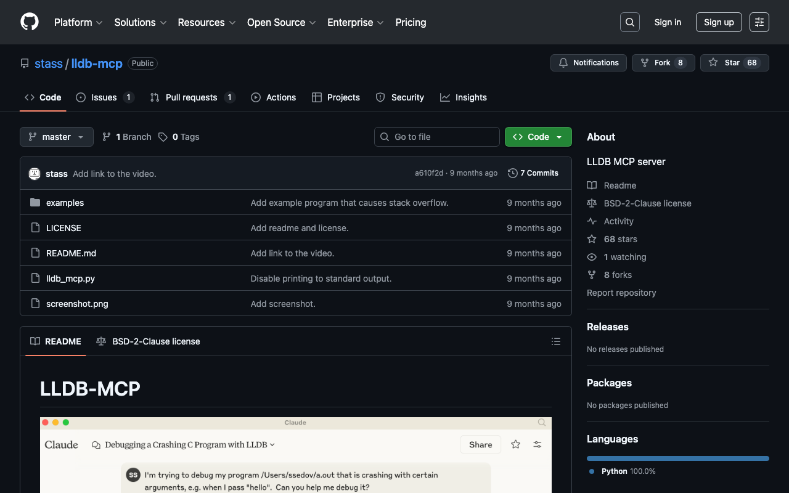Click the commit history clock icon
Viewport: 789px width, 493px height.
coord(512,173)
